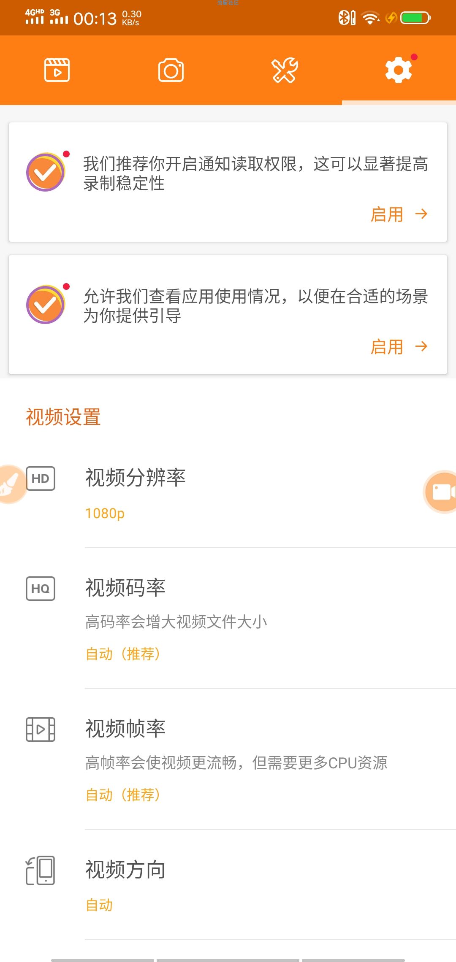The image size is (456, 962).
Task: Switch to the screenshots camera tab
Action: (171, 70)
